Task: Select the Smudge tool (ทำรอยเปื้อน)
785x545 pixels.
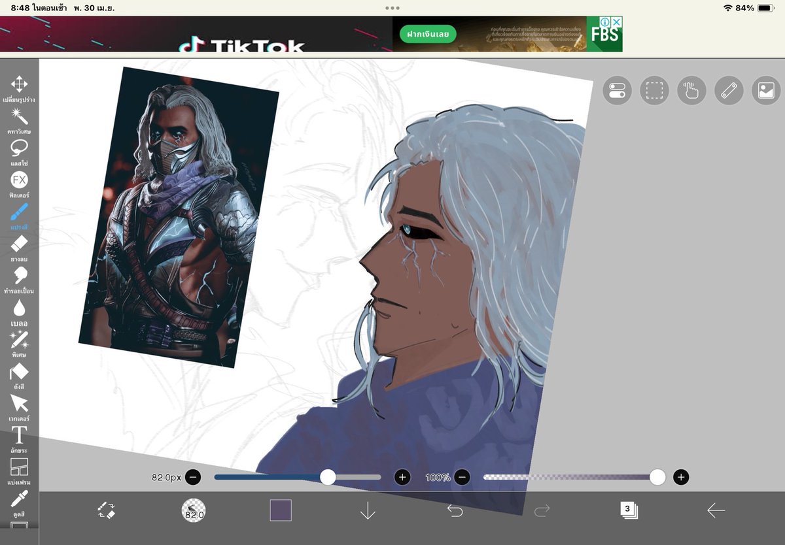Action: click(19, 280)
